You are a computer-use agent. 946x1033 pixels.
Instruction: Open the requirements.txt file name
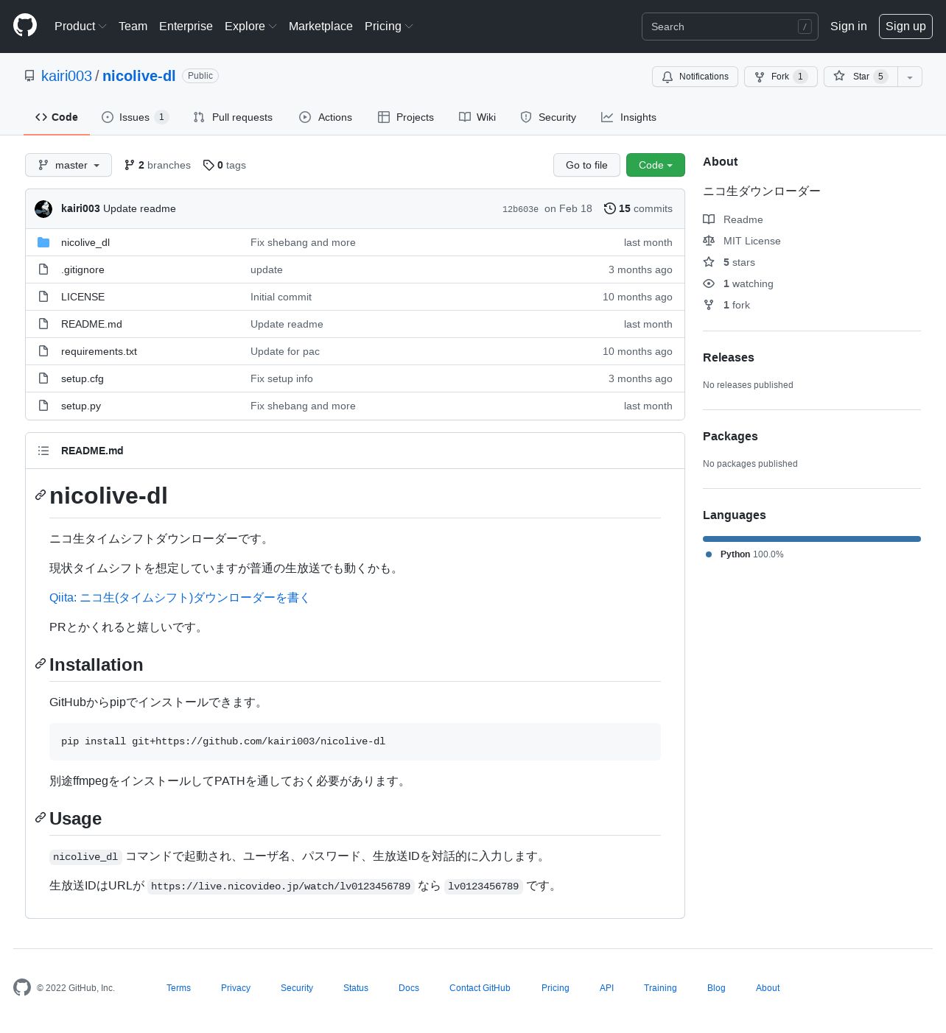pos(99,351)
